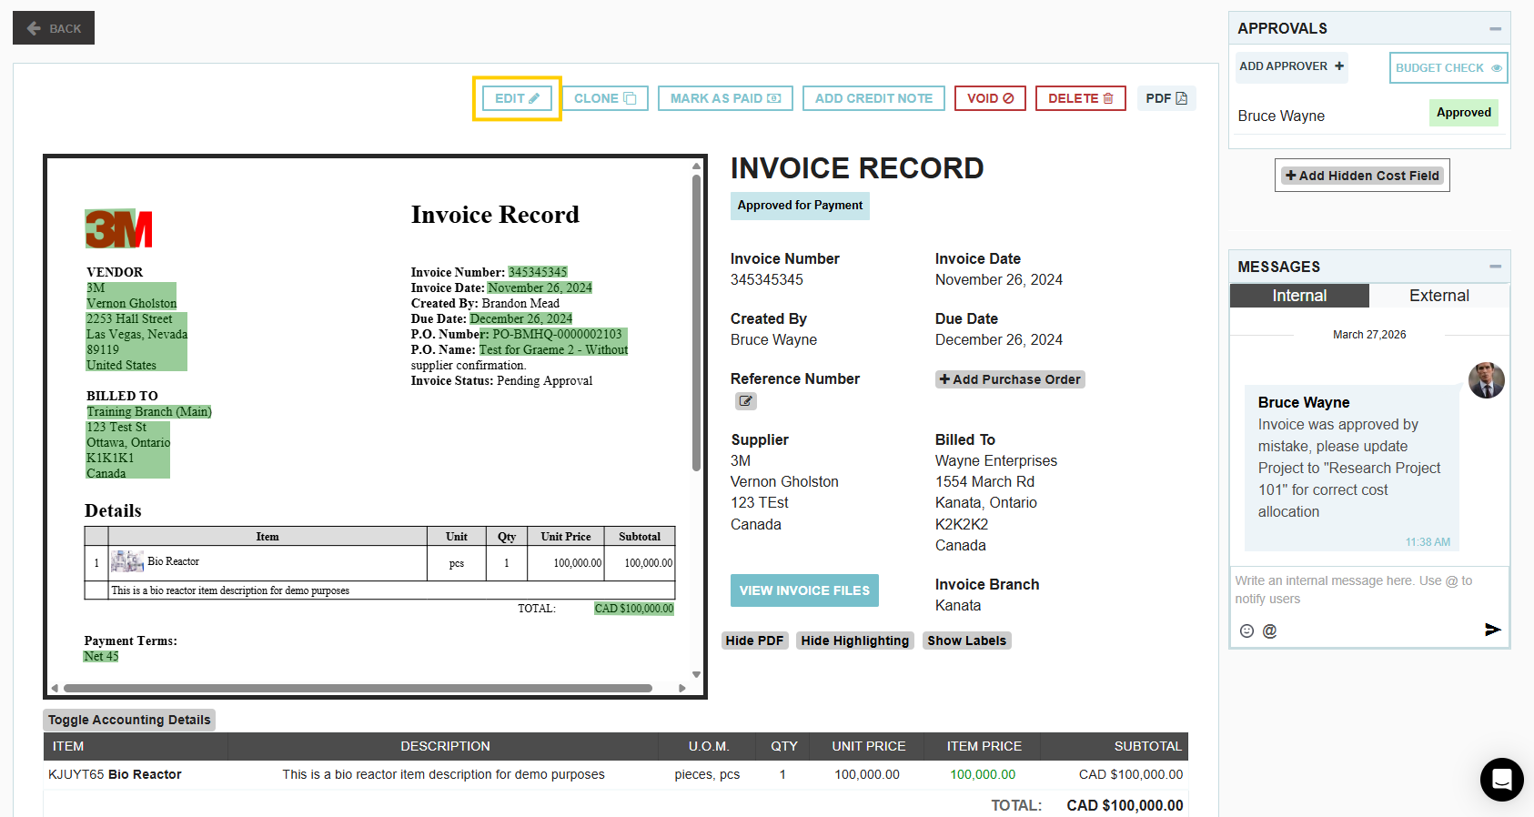Open the invoice with the EDIT button
The image size is (1534, 817).
(517, 98)
